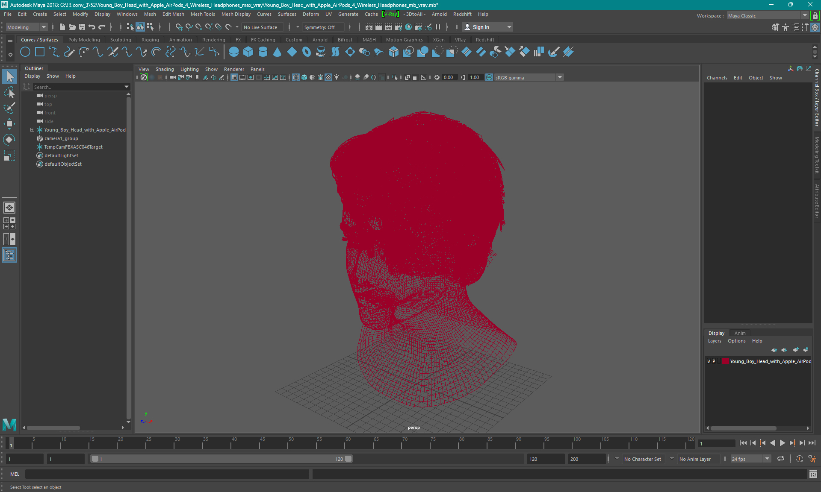Click the Symmetry: Off button
This screenshot has width=821, height=492.
pyautogui.click(x=323, y=27)
